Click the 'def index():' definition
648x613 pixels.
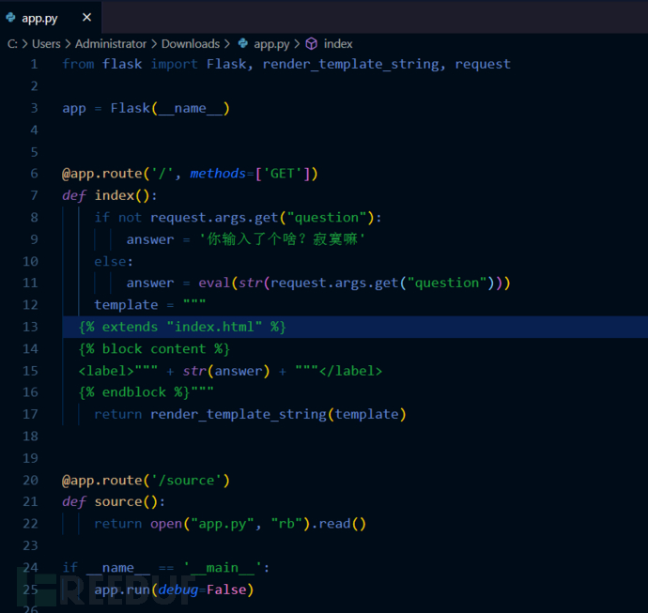click(x=110, y=195)
